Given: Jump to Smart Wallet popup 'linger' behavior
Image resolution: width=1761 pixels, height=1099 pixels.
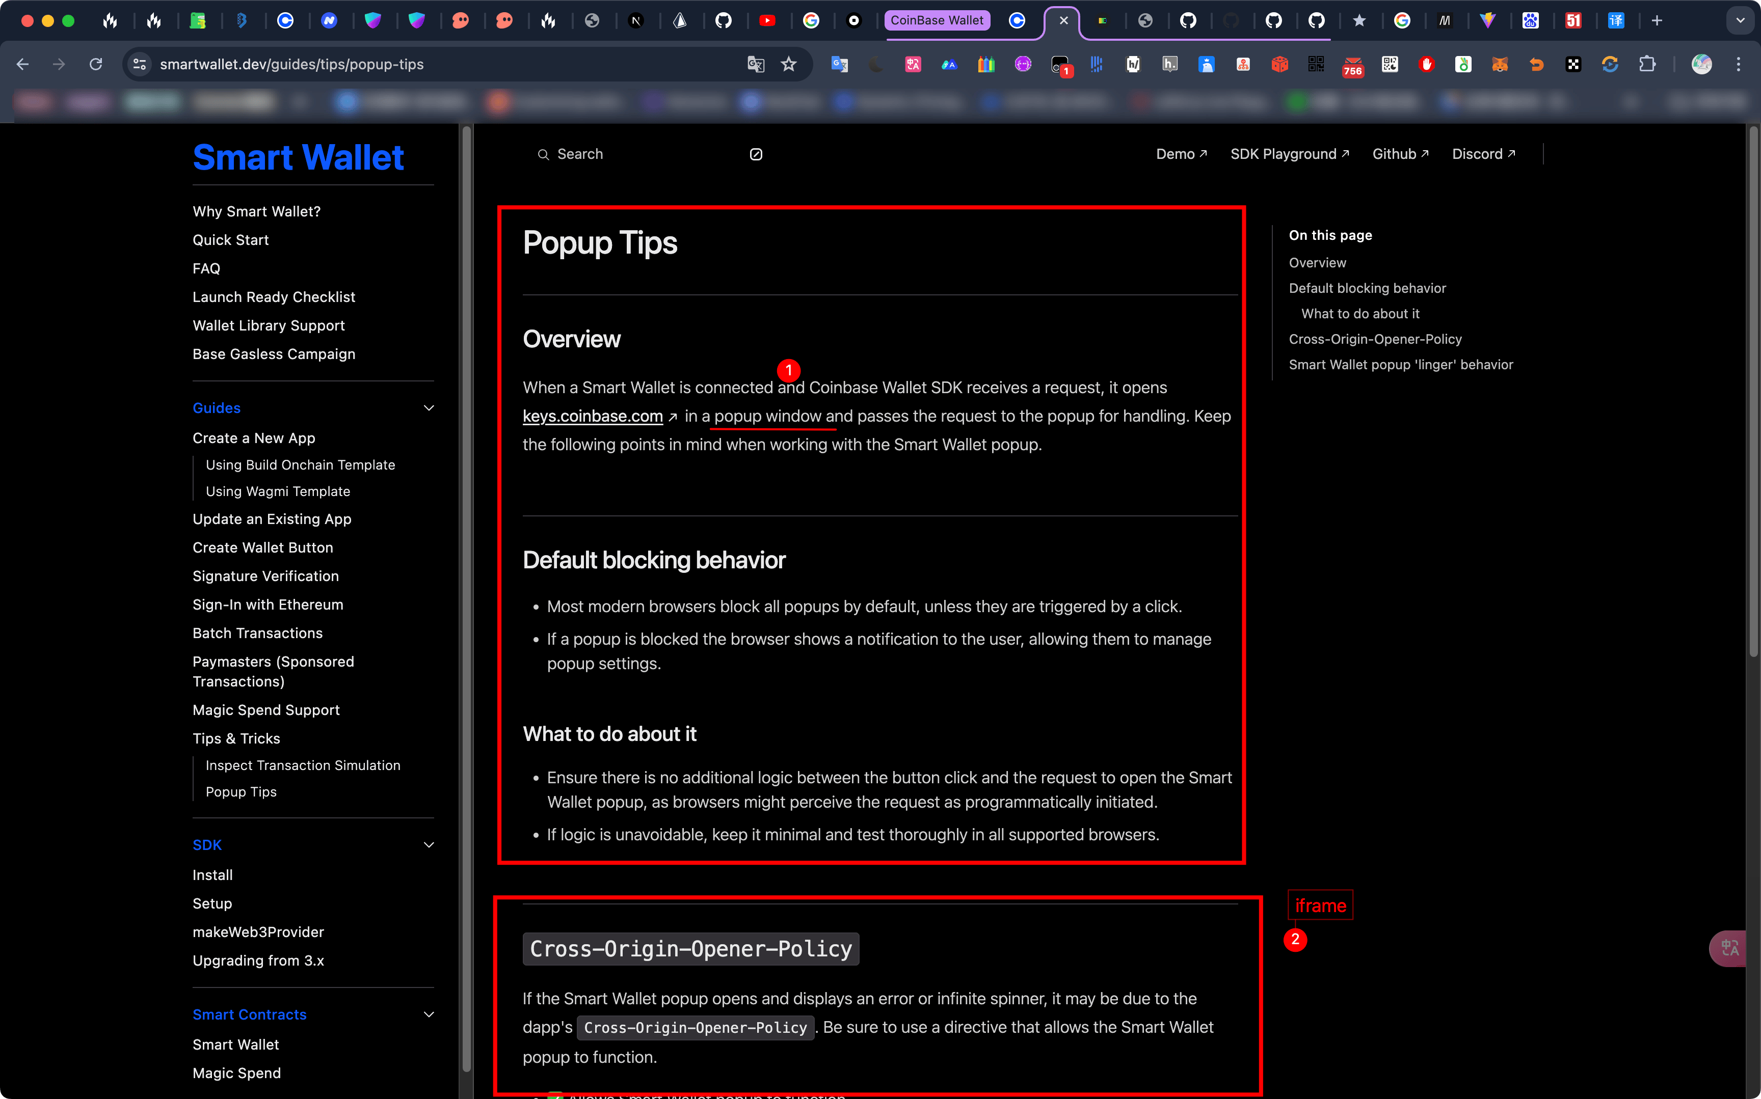Looking at the screenshot, I should tap(1400, 364).
